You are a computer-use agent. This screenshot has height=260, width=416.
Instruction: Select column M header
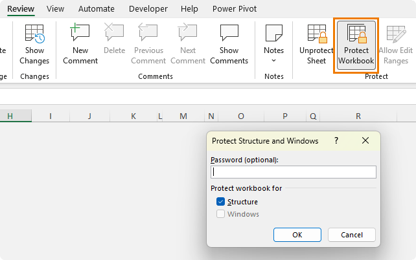[183, 116]
